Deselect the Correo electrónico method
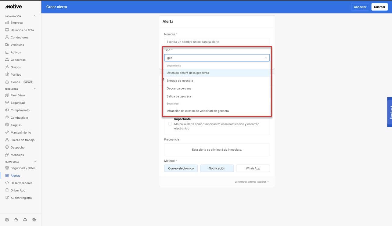This screenshot has height=226, width=392. coord(181,168)
